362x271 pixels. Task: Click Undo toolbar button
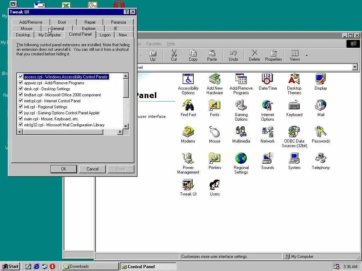coord(233,55)
